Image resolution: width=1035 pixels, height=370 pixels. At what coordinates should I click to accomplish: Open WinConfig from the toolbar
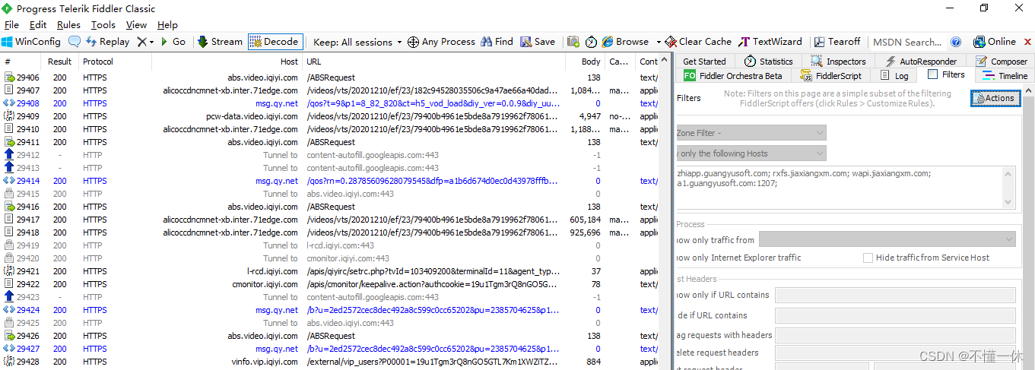[x=31, y=42]
